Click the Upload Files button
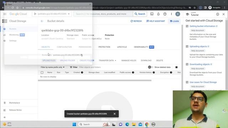228x128 pixels. click(x=49, y=60)
